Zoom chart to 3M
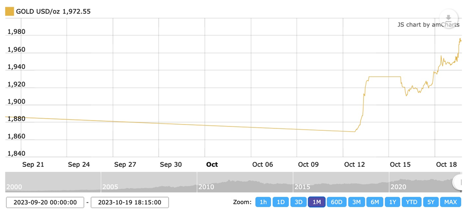Screen dimensions: 467x220 (356, 202)
